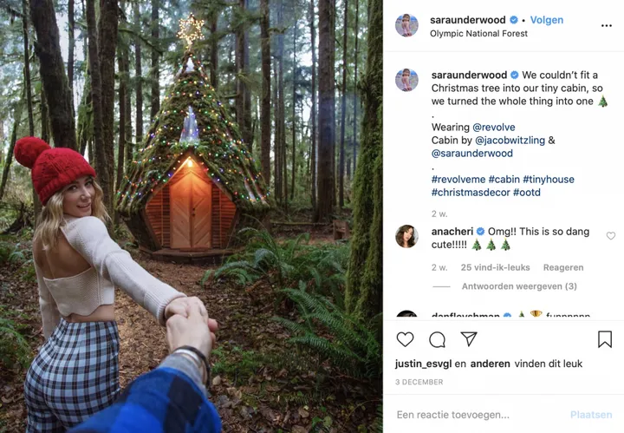Reply to anacheri's comment via Reageren

pyautogui.click(x=539, y=267)
